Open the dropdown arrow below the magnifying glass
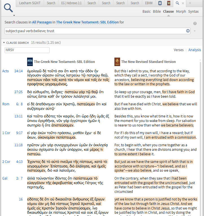This screenshot has width=204, height=216. (x=14, y=16)
